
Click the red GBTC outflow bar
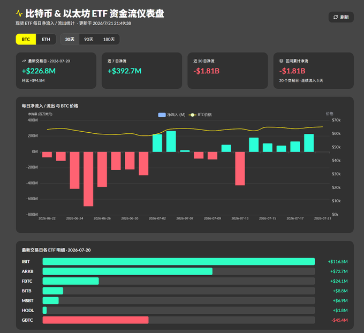click(96, 320)
